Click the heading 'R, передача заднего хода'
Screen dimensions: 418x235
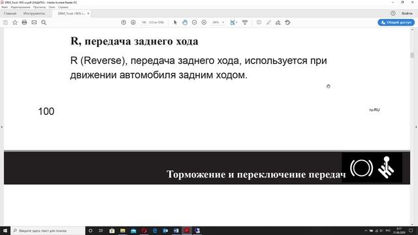[x=135, y=41]
